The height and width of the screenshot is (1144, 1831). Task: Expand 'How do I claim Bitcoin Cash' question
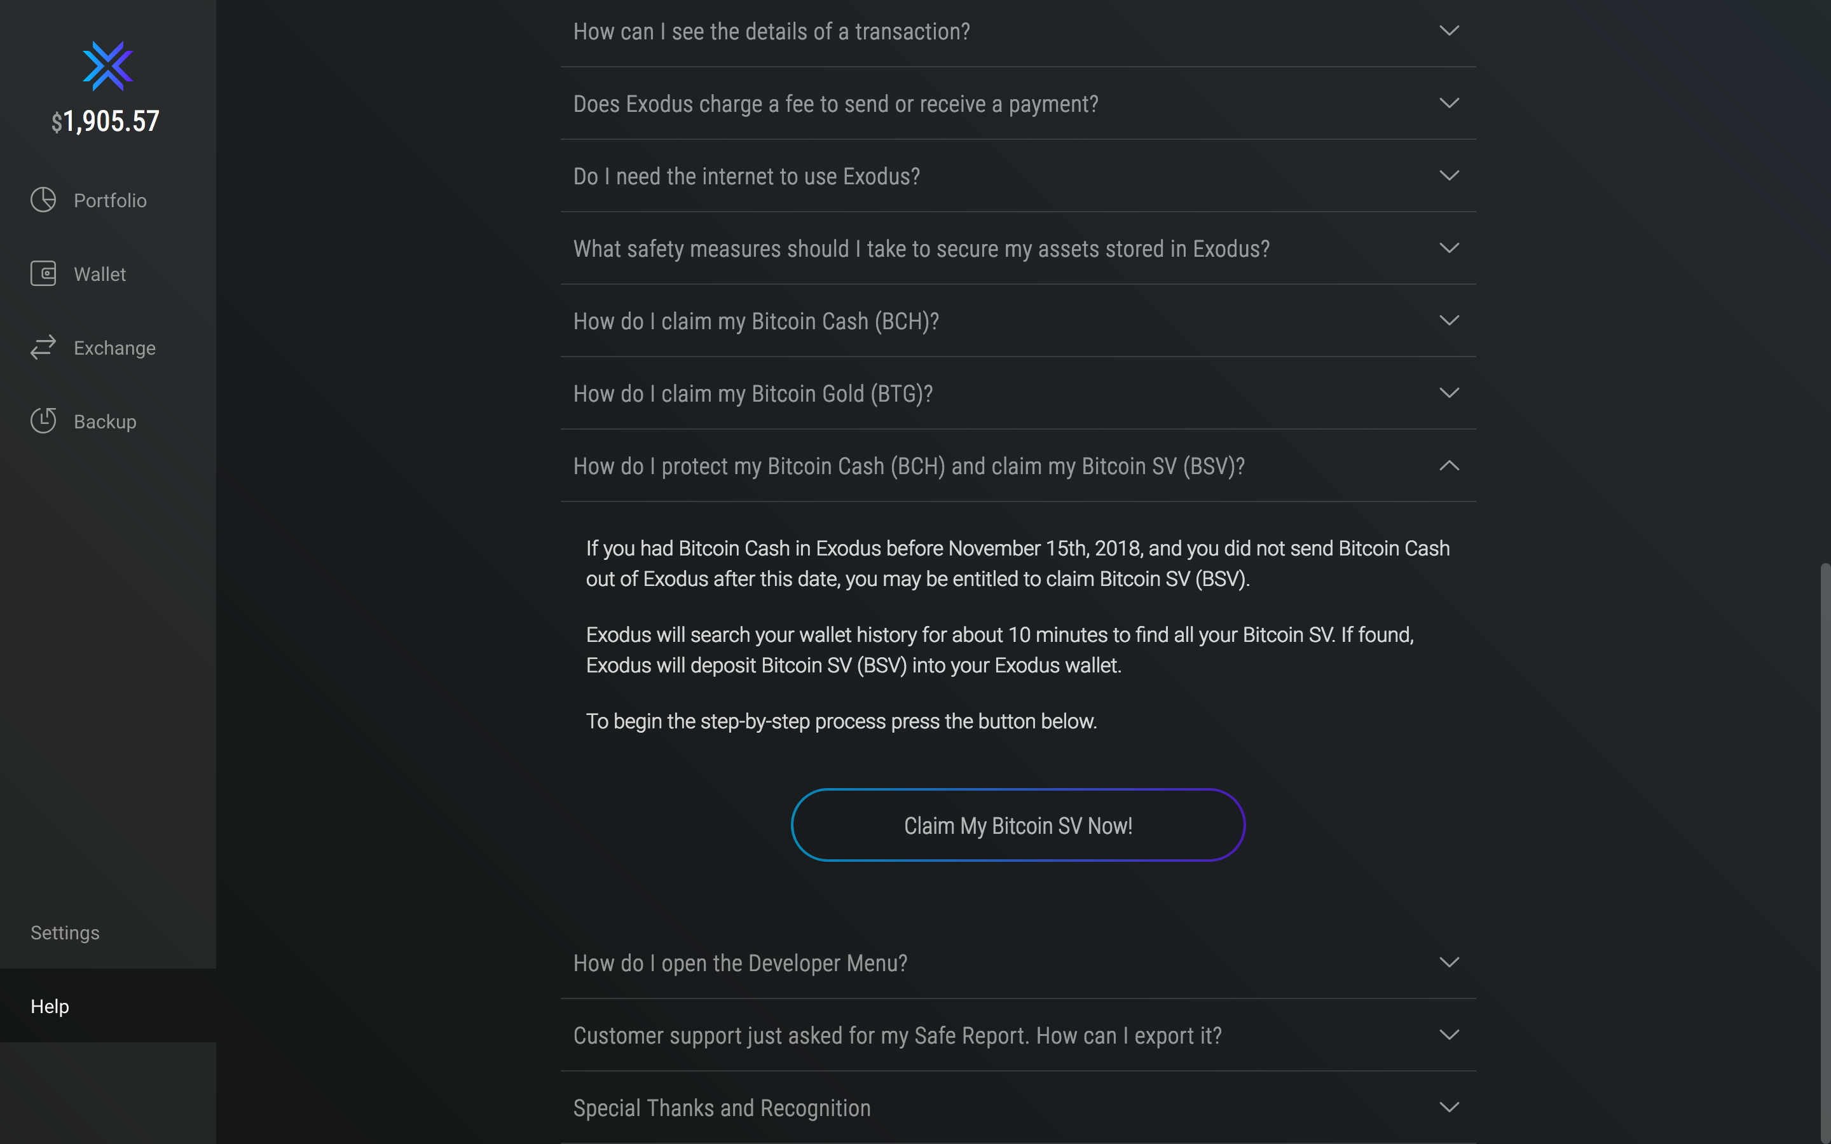1018,322
